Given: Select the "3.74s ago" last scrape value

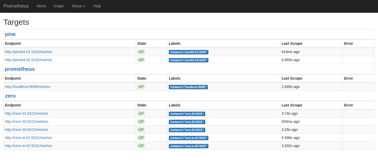Looking at the screenshot, I should (289, 113).
